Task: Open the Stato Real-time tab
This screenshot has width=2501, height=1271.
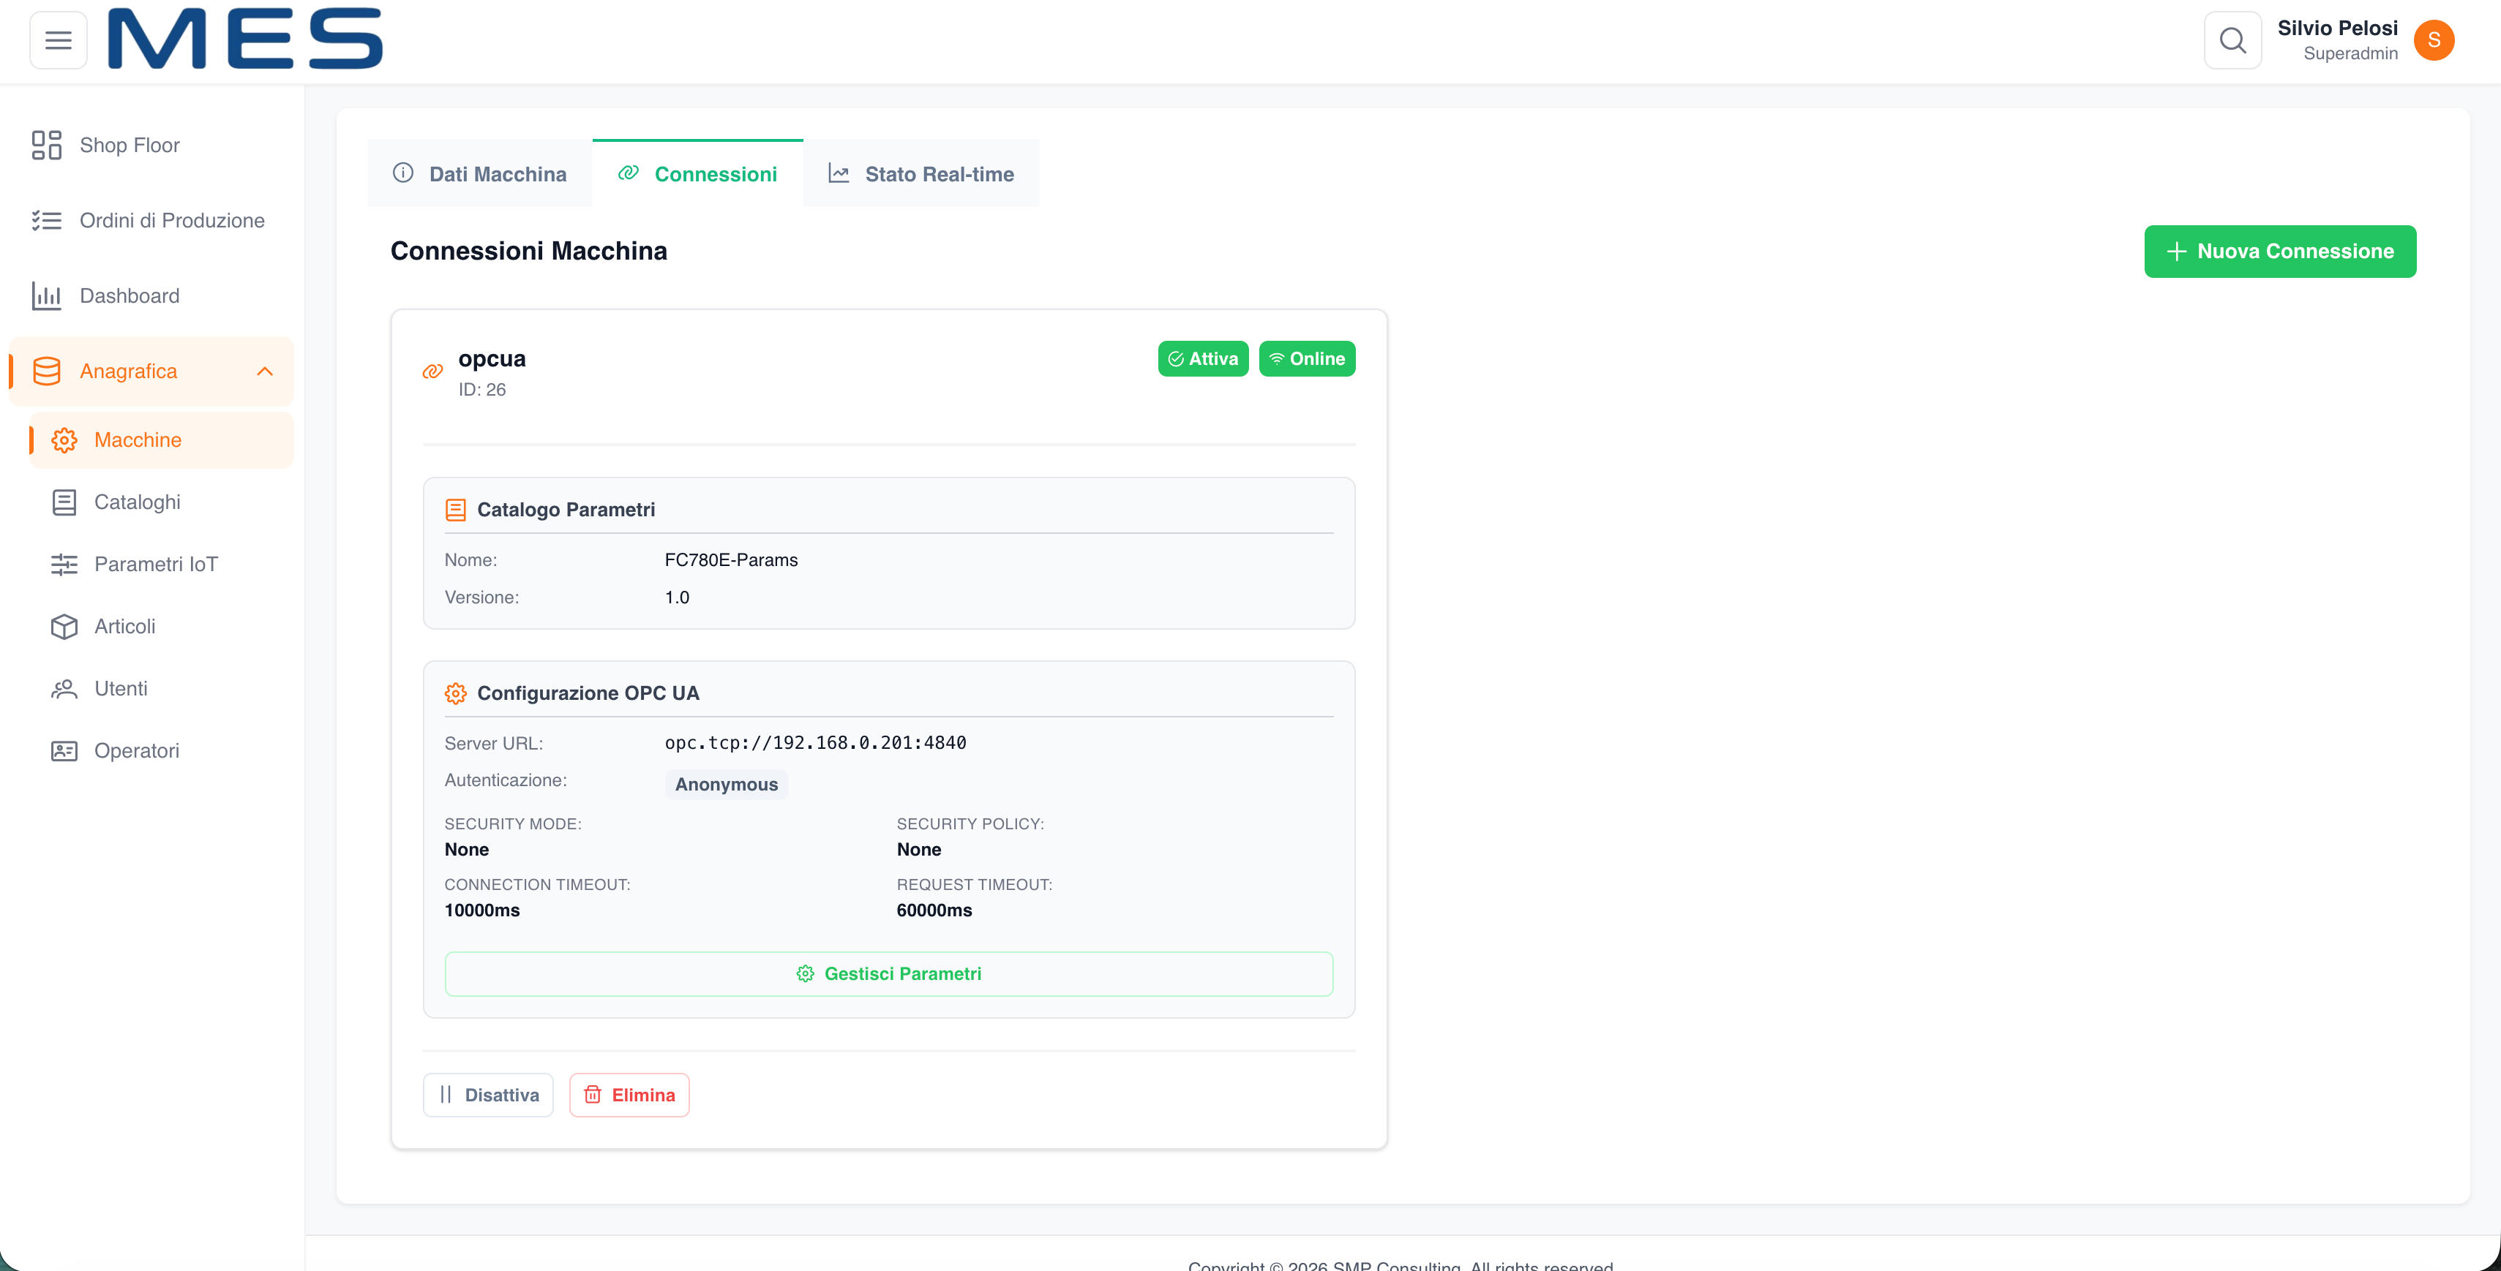Action: [x=921, y=173]
